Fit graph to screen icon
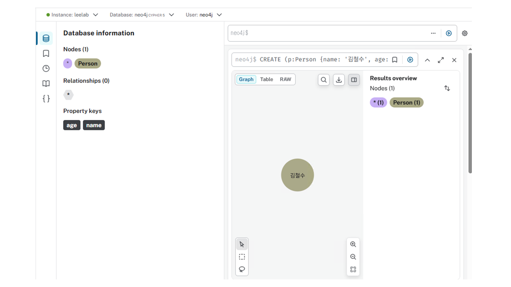The image size is (511, 287). pos(353,269)
